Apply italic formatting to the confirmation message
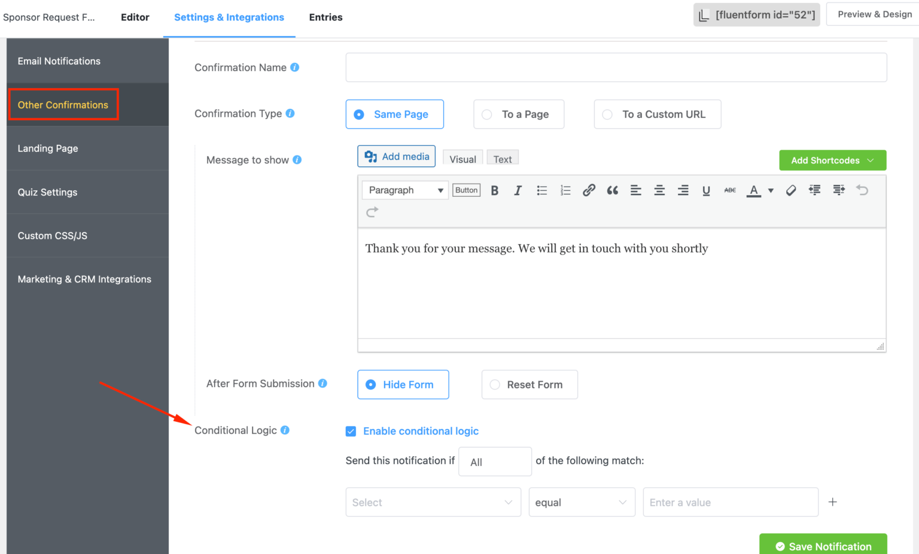This screenshot has height=554, width=919. (518, 190)
